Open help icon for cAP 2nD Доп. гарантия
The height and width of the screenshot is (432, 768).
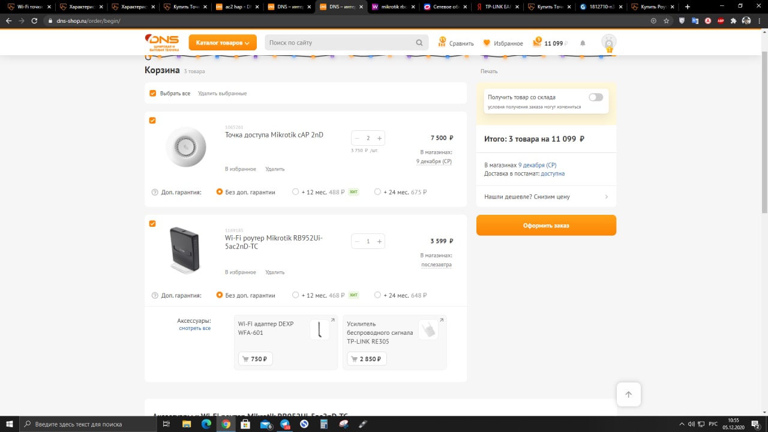pos(155,193)
